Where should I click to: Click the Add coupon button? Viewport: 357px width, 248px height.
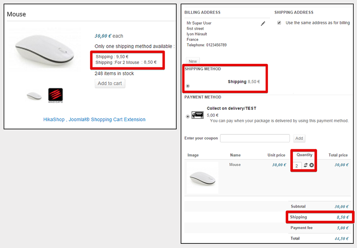click(299, 138)
